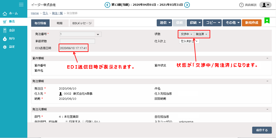Viewport: 276px width, 138px height.
Task: Switch to the 明細 tab
Action: [x=59, y=23]
